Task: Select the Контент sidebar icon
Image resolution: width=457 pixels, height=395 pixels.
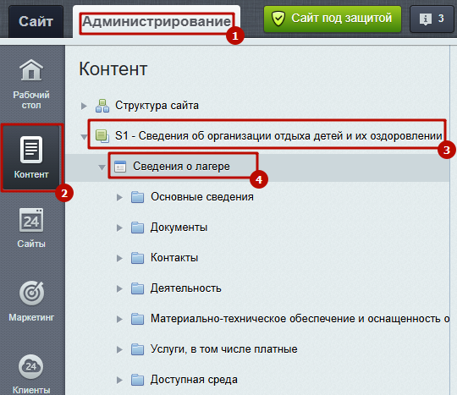Action: (x=31, y=150)
